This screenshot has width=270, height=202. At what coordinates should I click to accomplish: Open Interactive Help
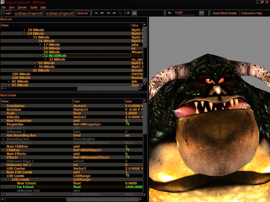pos(252,13)
